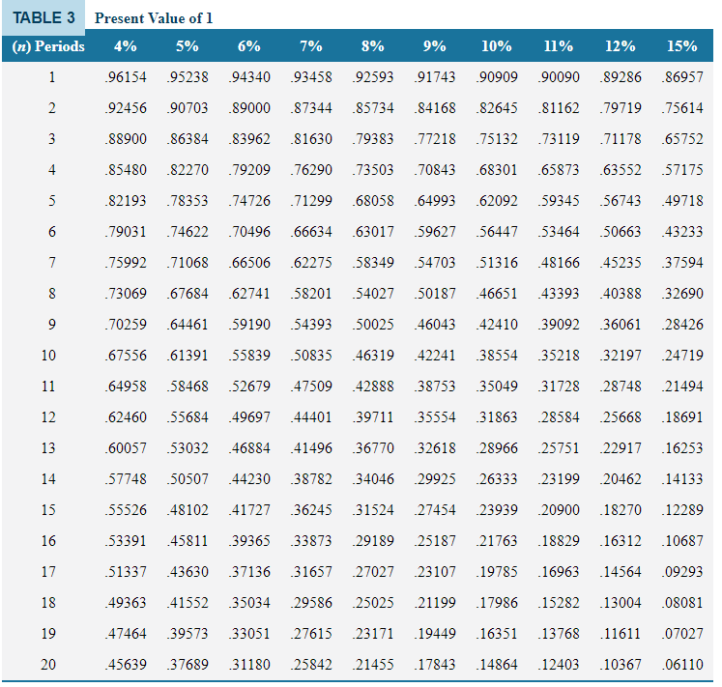Screen dimensions: 722x687
Task: Click the cell showing .50025
Action: [x=372, y=324]
